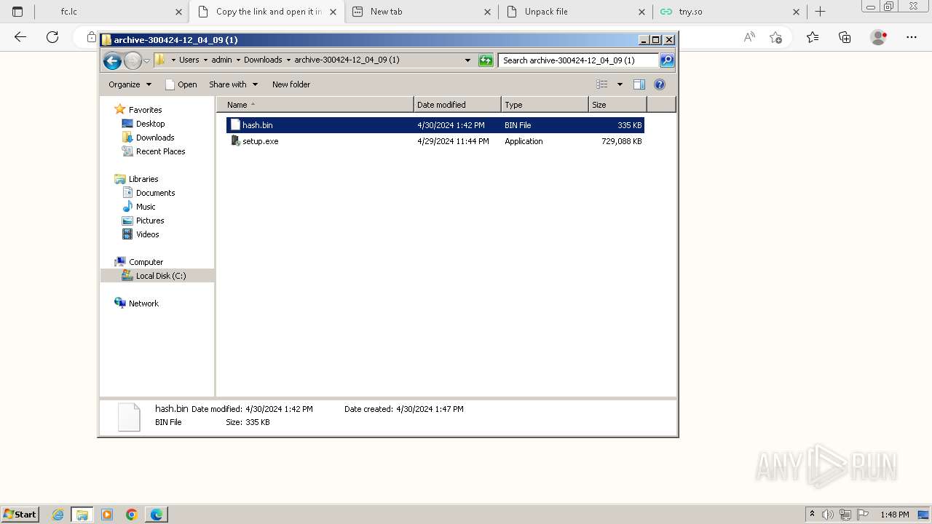Expand dropdown arrow after Downloads breadcrumb
This screenshot has height=524, width=932.
coord(288,60)
